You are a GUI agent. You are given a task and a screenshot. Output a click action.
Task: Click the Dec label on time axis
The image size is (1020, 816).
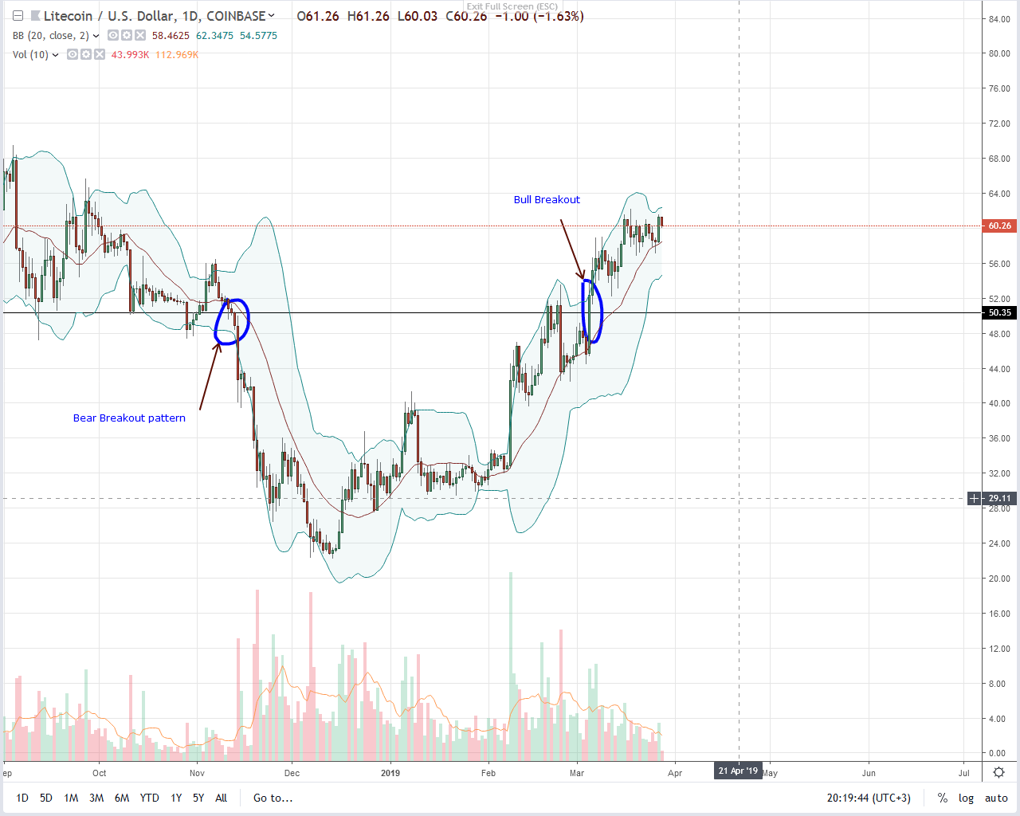click(292, 773)
